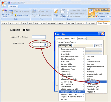Click Edit Compose Page
111x102 pixels.
75,13
